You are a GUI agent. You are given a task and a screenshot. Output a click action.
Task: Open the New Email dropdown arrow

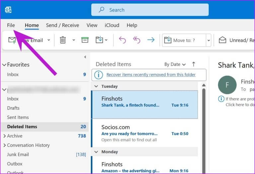[49, 40]
